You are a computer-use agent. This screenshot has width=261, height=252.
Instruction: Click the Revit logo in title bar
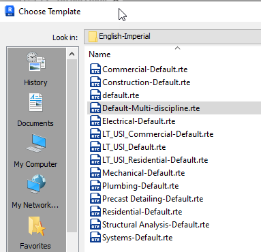click(x=10, y=12)
